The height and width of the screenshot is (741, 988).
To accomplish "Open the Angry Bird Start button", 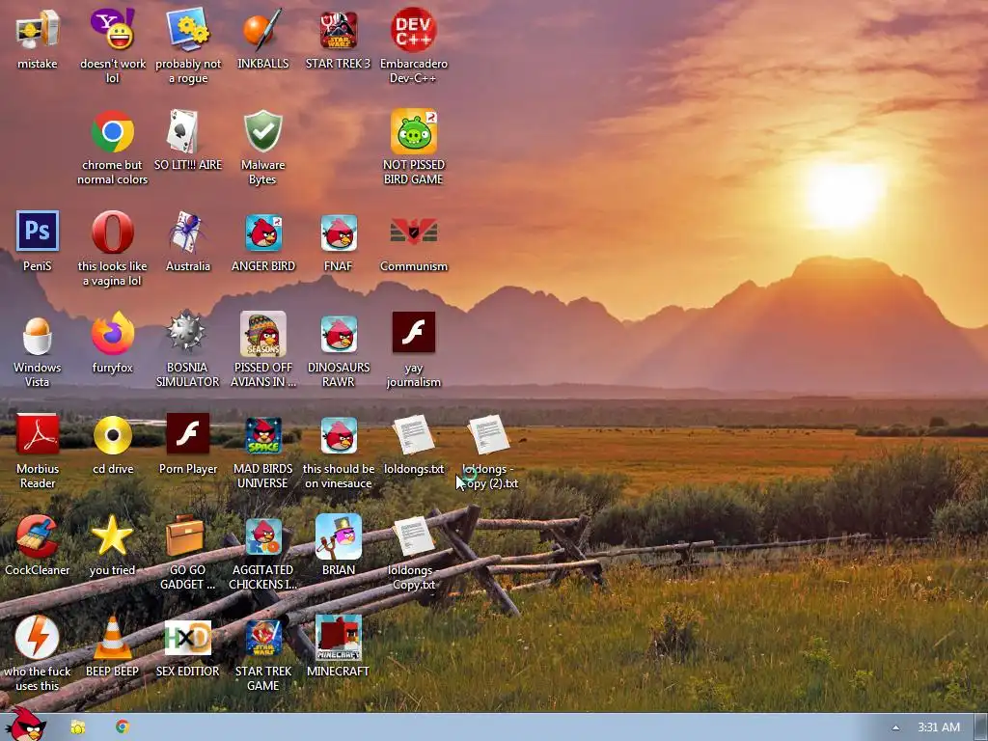I will pyautogui.click(x=25, y=725).
